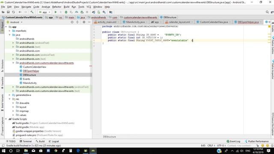Expand the manifests folder

click(10, 31)
